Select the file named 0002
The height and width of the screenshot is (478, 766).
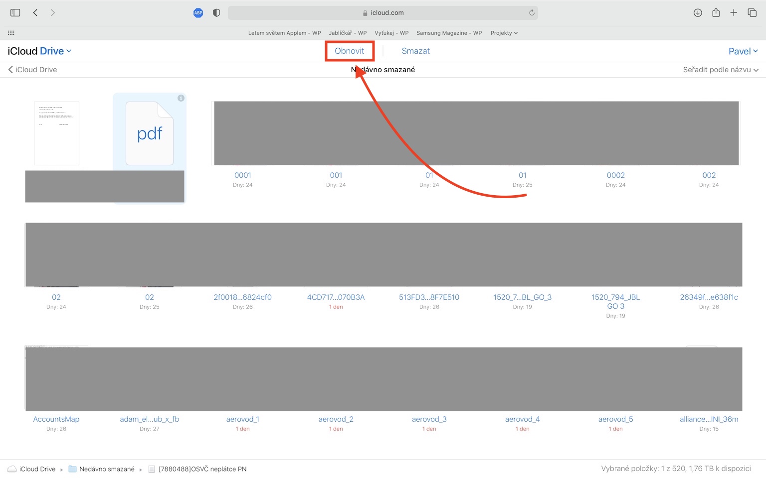[x=616, y=175]
